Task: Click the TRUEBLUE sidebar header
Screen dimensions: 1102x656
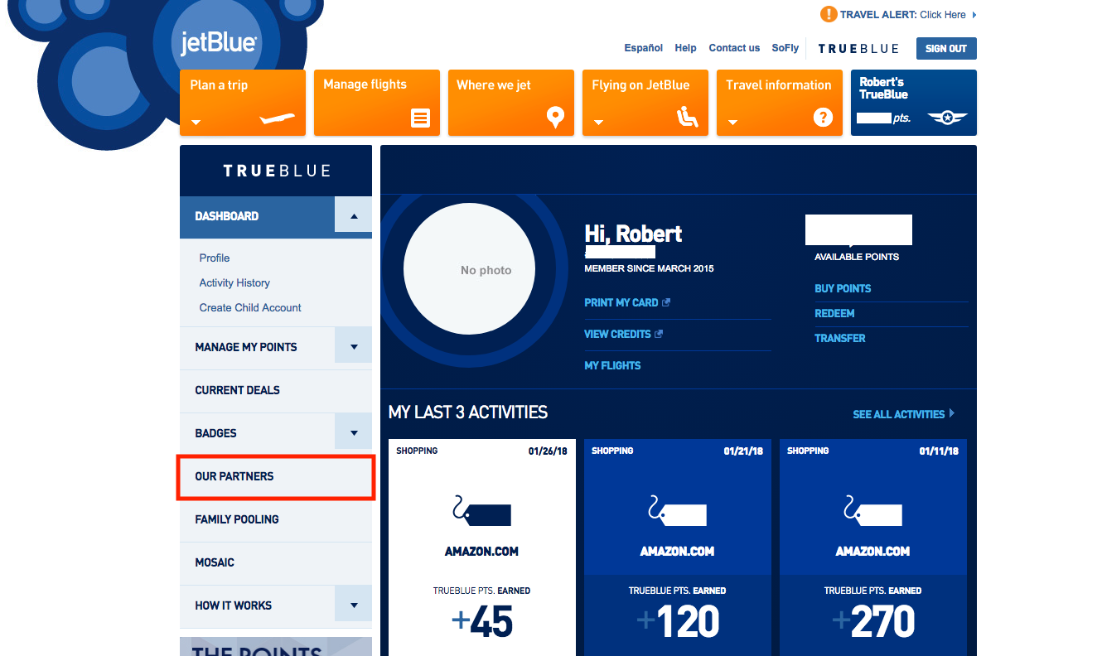Action: point(276,171)
